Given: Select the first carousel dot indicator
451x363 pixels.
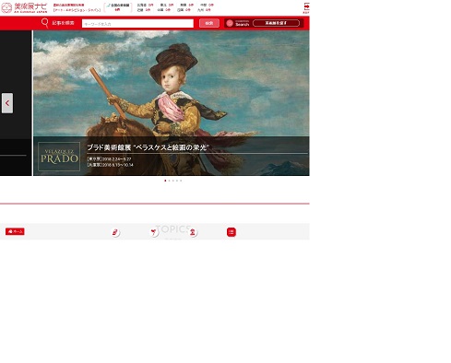Looking at the screenshot, I should point(165,181).
